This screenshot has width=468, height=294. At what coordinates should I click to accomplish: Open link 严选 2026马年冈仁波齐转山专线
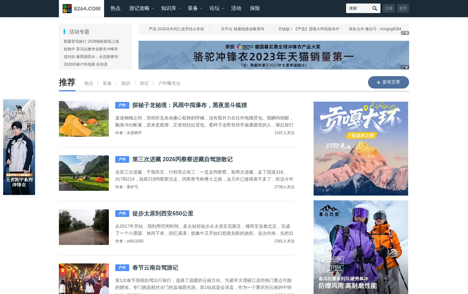pyautogui.click(x=176, y=29)
